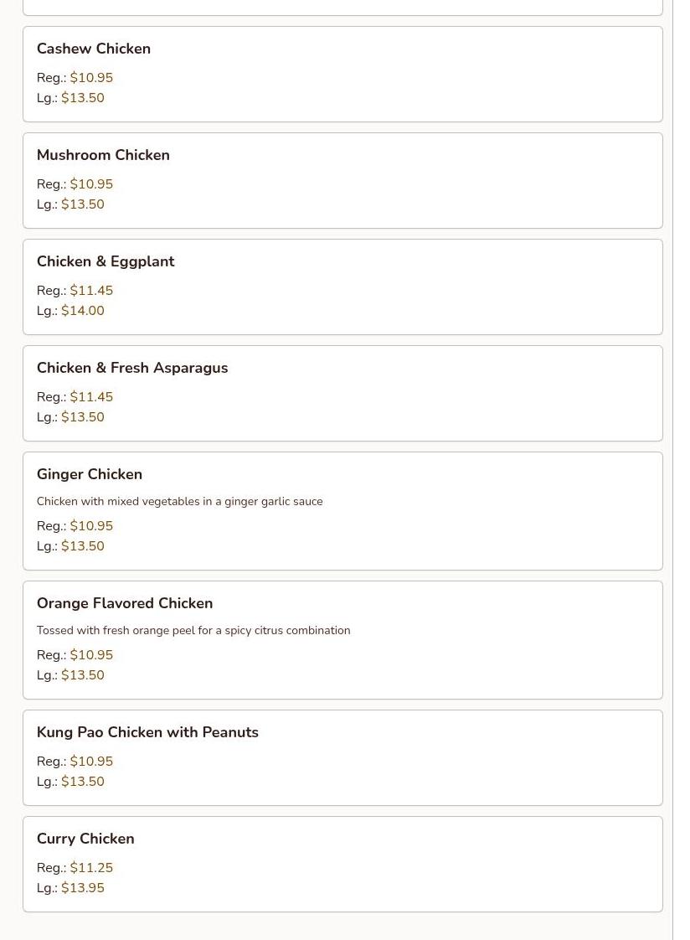
Task: Click the Mushroom Chicken menu card
Action: pyautogui.click(x=342, y=180)
